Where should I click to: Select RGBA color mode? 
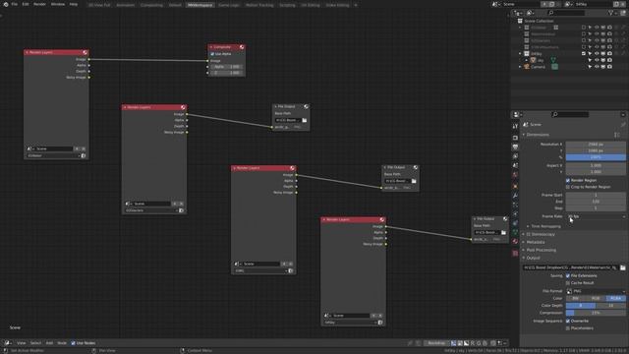click(x=616, y=299)
